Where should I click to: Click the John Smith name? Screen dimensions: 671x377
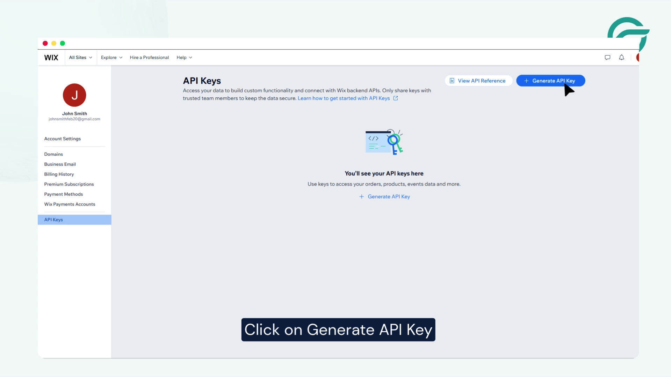(x=74, y=113)
